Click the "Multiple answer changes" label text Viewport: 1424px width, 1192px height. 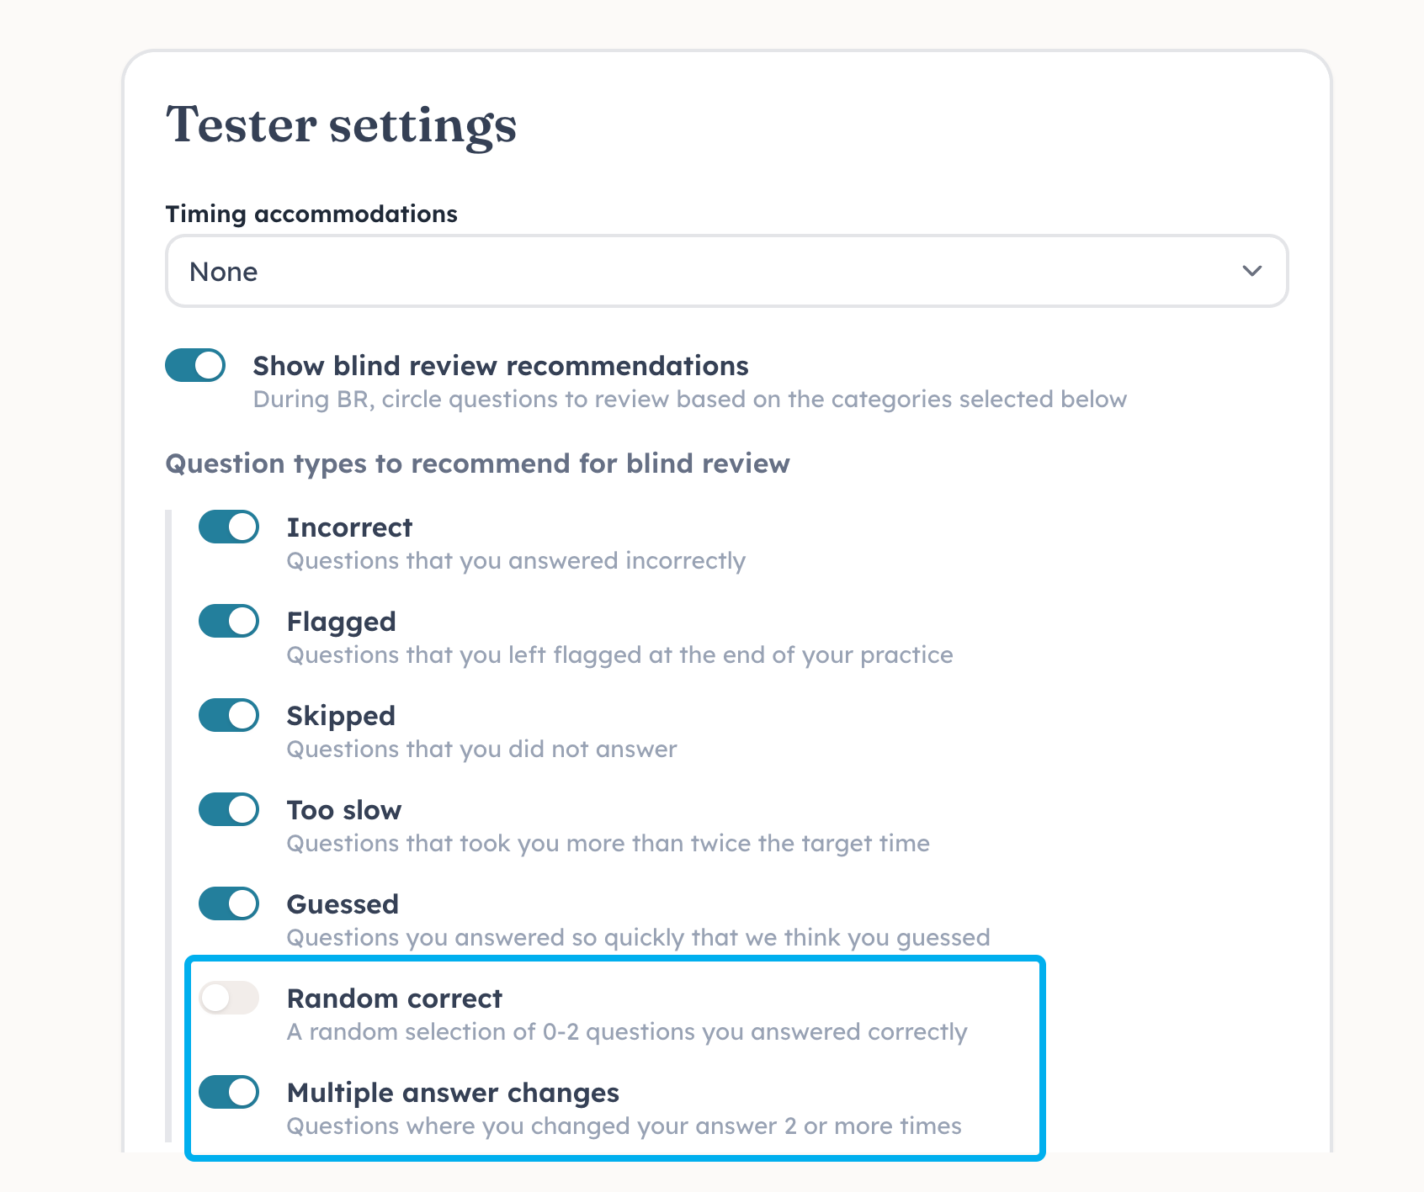[x=453, y=1093]
